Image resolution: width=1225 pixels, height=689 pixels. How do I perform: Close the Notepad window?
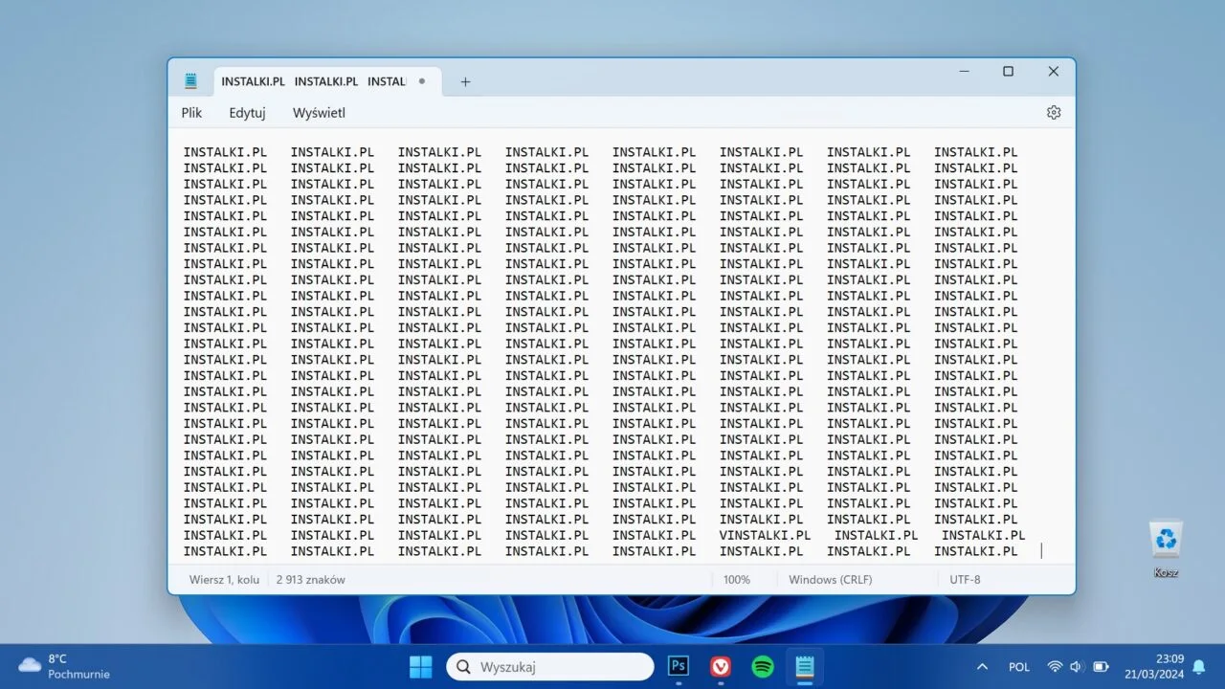[x=1053, y=72]
